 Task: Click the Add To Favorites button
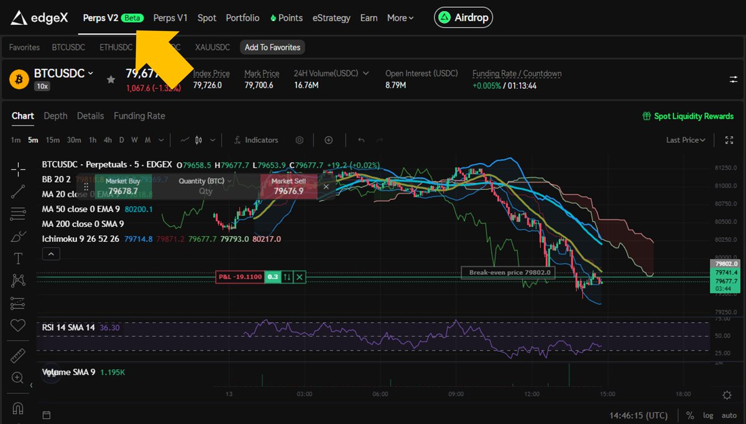pyautogui.click(x=272, y=47)
